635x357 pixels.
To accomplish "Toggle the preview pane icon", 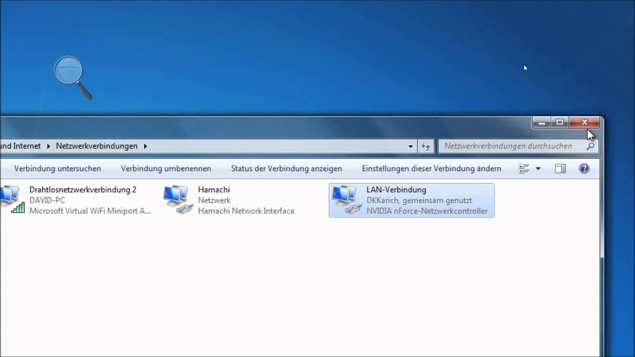I will coord(560,169).
